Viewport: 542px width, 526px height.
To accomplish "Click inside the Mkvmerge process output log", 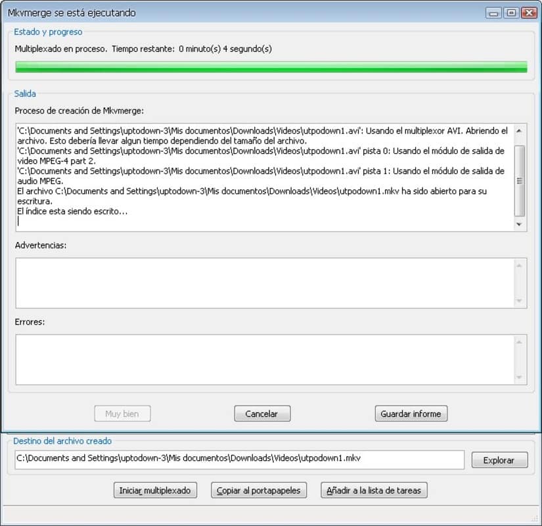I will pos(263,178).
